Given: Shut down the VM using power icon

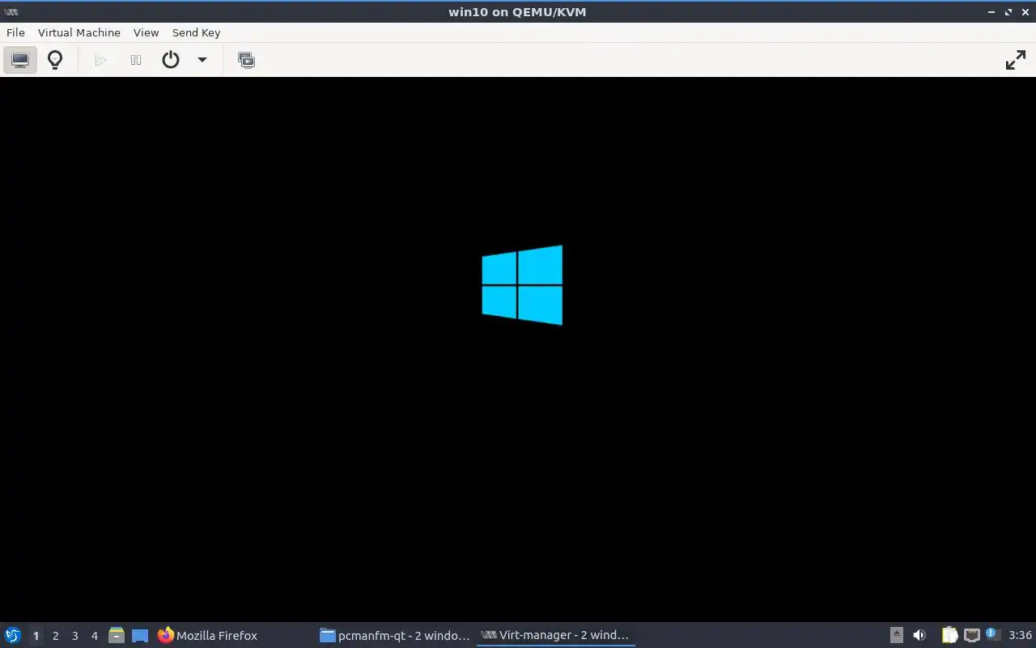Looking at the screenshot, I should pyautogui.click(x=170, y=60).
